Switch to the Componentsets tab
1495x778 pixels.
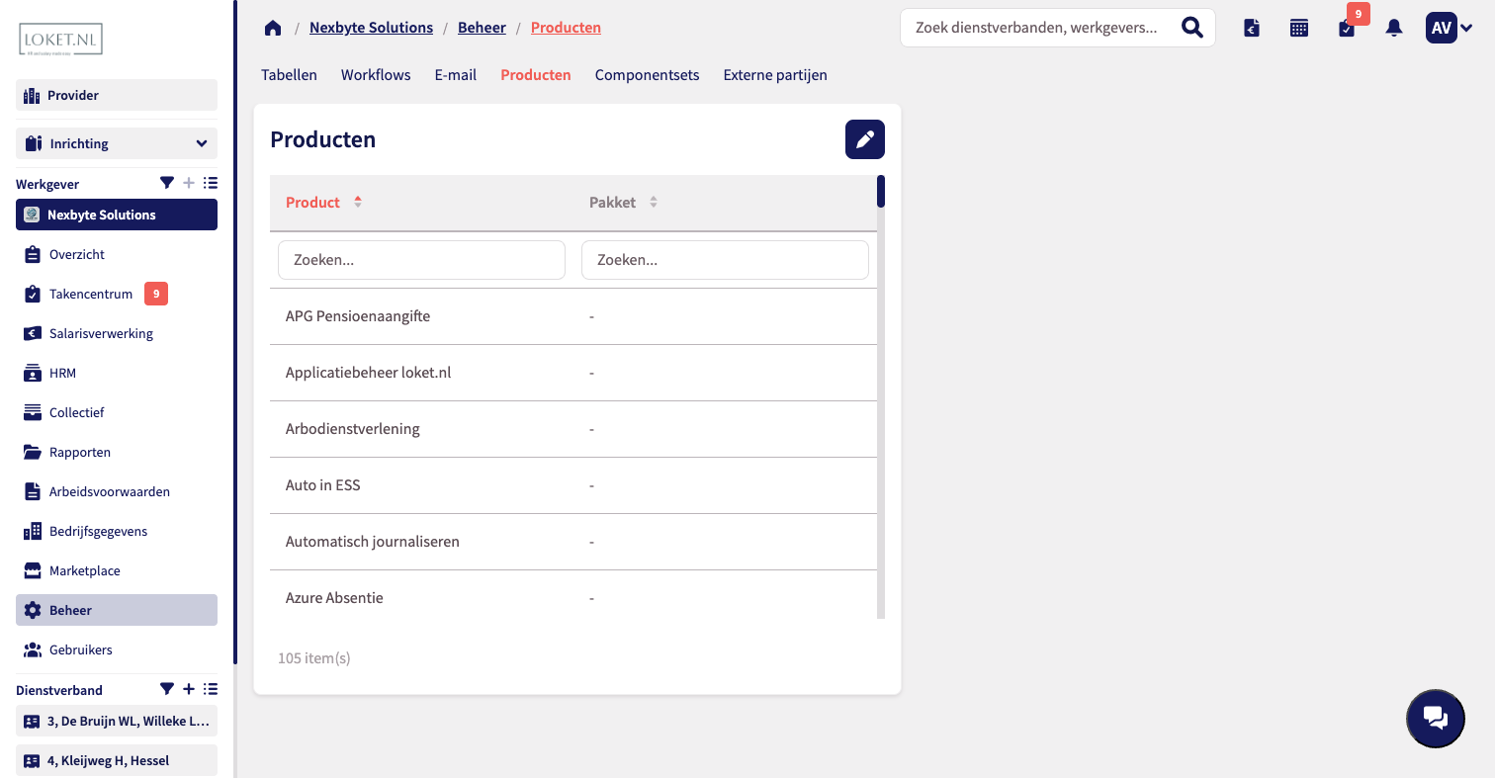click(647, 75)
